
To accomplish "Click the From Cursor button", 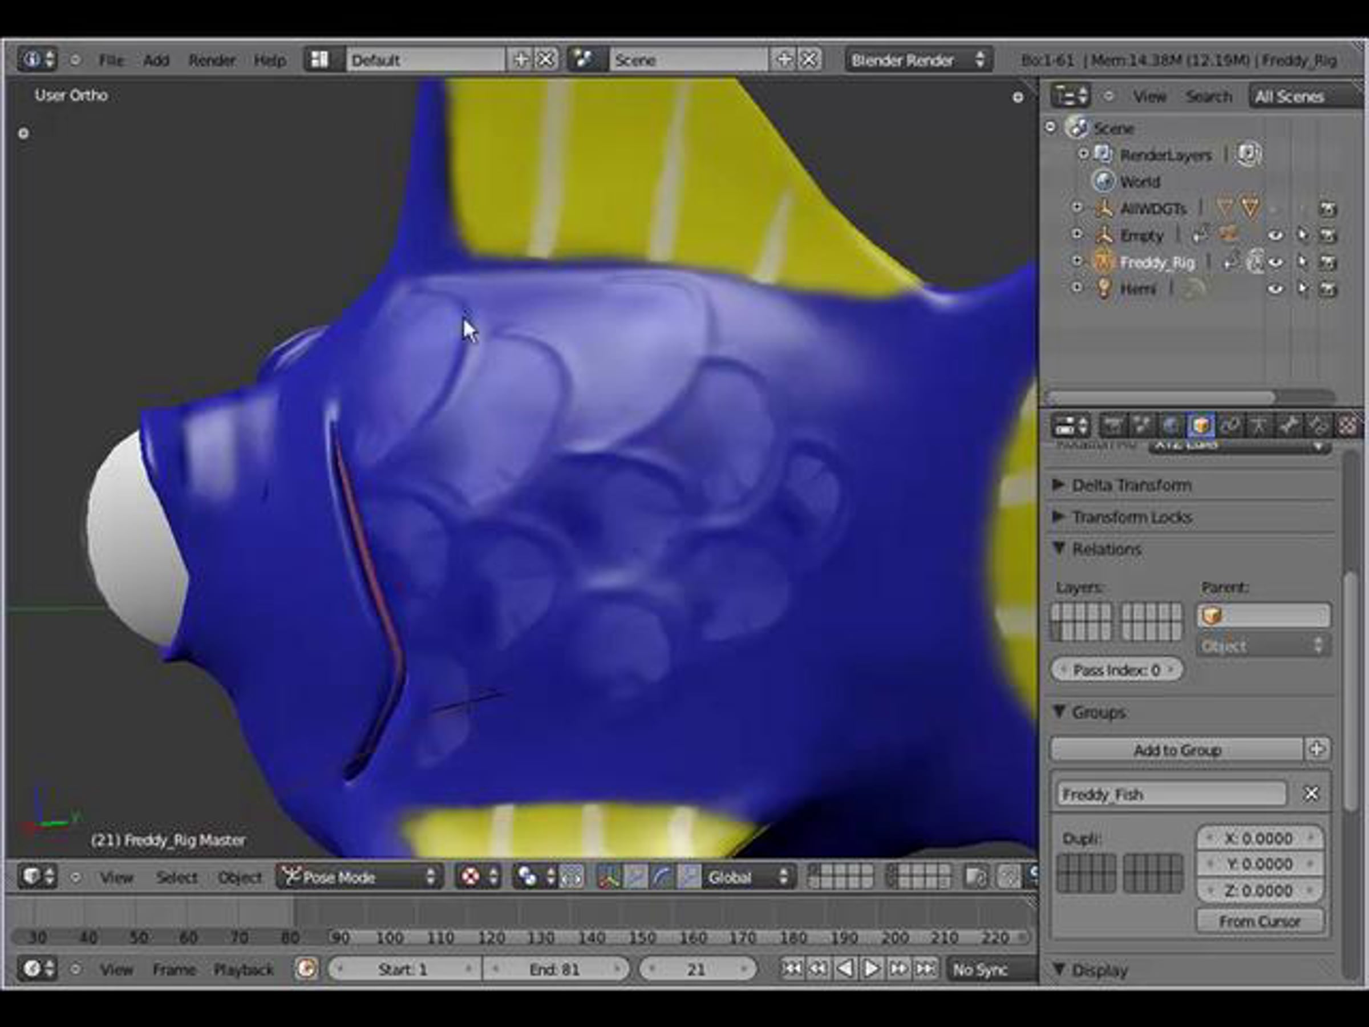I will coord(1259,921).
